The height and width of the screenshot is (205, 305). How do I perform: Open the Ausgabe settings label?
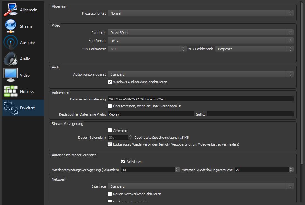tap(27, 43)
